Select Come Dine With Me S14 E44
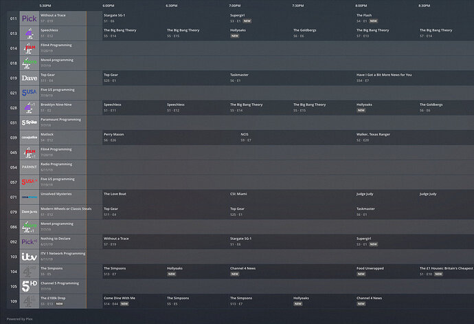Viewport: 474px width, 324px height. click(134, 301)
